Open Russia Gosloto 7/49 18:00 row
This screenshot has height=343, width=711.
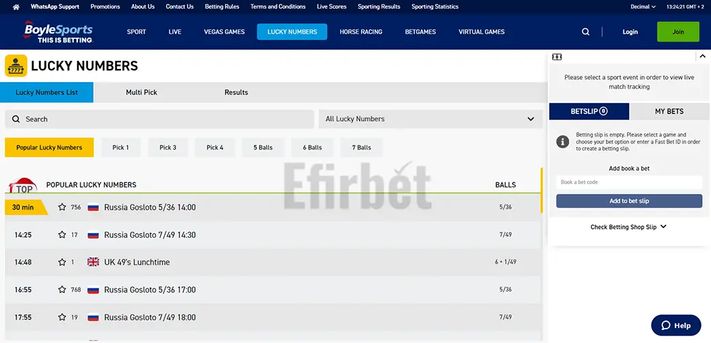tap(273, 317)
